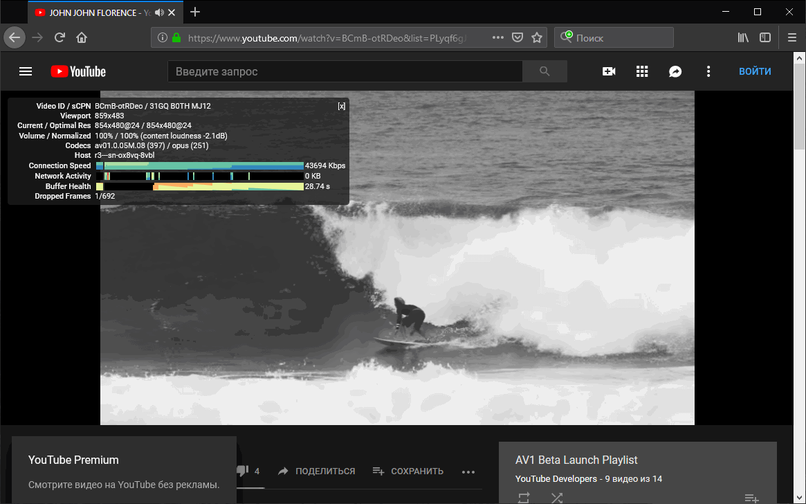Save page to Pocket
This screenshot has width=806, height=504.
pyautogui.click(x=517, y=37)
